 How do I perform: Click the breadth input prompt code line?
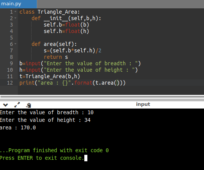coord(80,63)
